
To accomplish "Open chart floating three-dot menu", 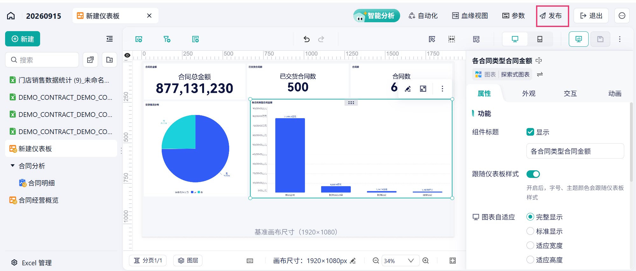I will (442, 89).
